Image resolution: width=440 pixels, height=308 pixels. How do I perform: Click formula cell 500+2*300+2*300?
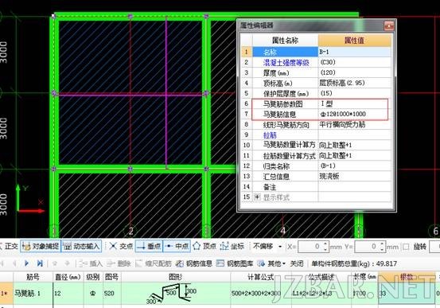pos(261,294)
